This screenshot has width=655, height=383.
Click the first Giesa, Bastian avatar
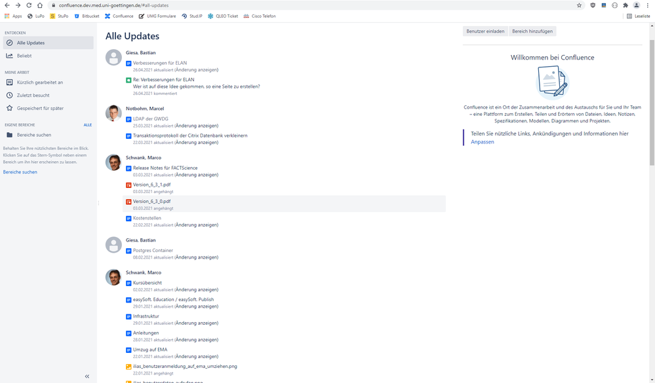tap(113, 57)
